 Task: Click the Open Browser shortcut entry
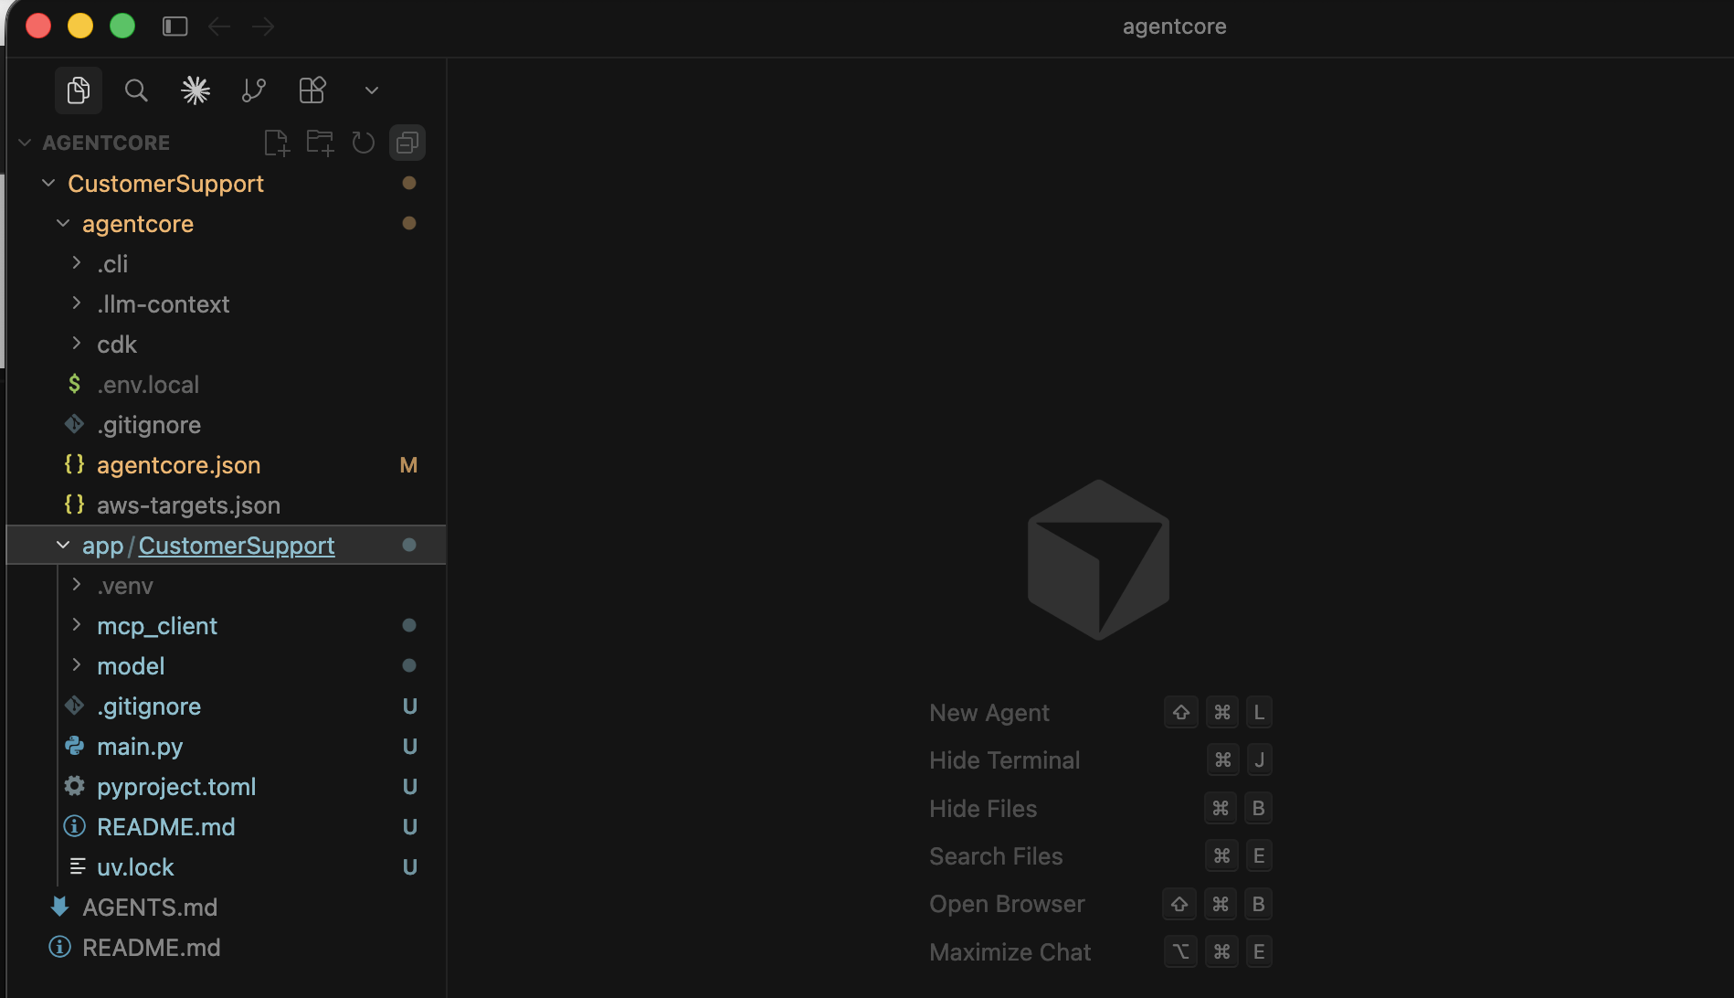pyautogui.click(x=1007, y=904)
